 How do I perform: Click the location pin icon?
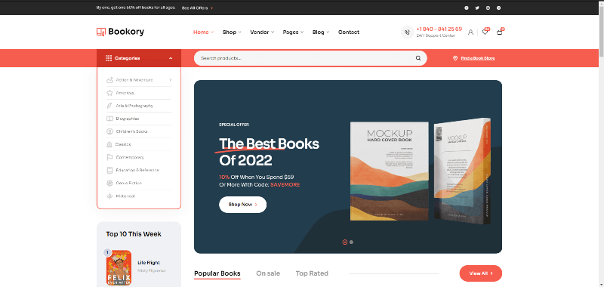(x=455, y=58)
